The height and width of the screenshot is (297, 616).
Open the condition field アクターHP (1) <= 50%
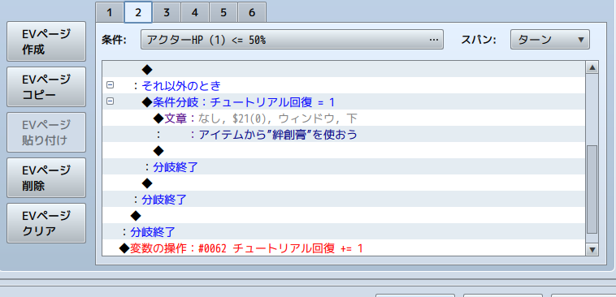[292, 39]
